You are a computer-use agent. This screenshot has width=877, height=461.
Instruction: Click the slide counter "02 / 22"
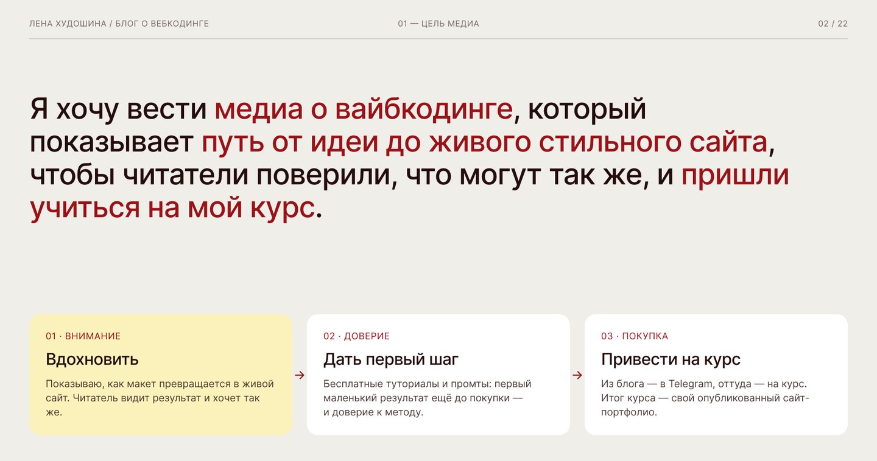833,24
